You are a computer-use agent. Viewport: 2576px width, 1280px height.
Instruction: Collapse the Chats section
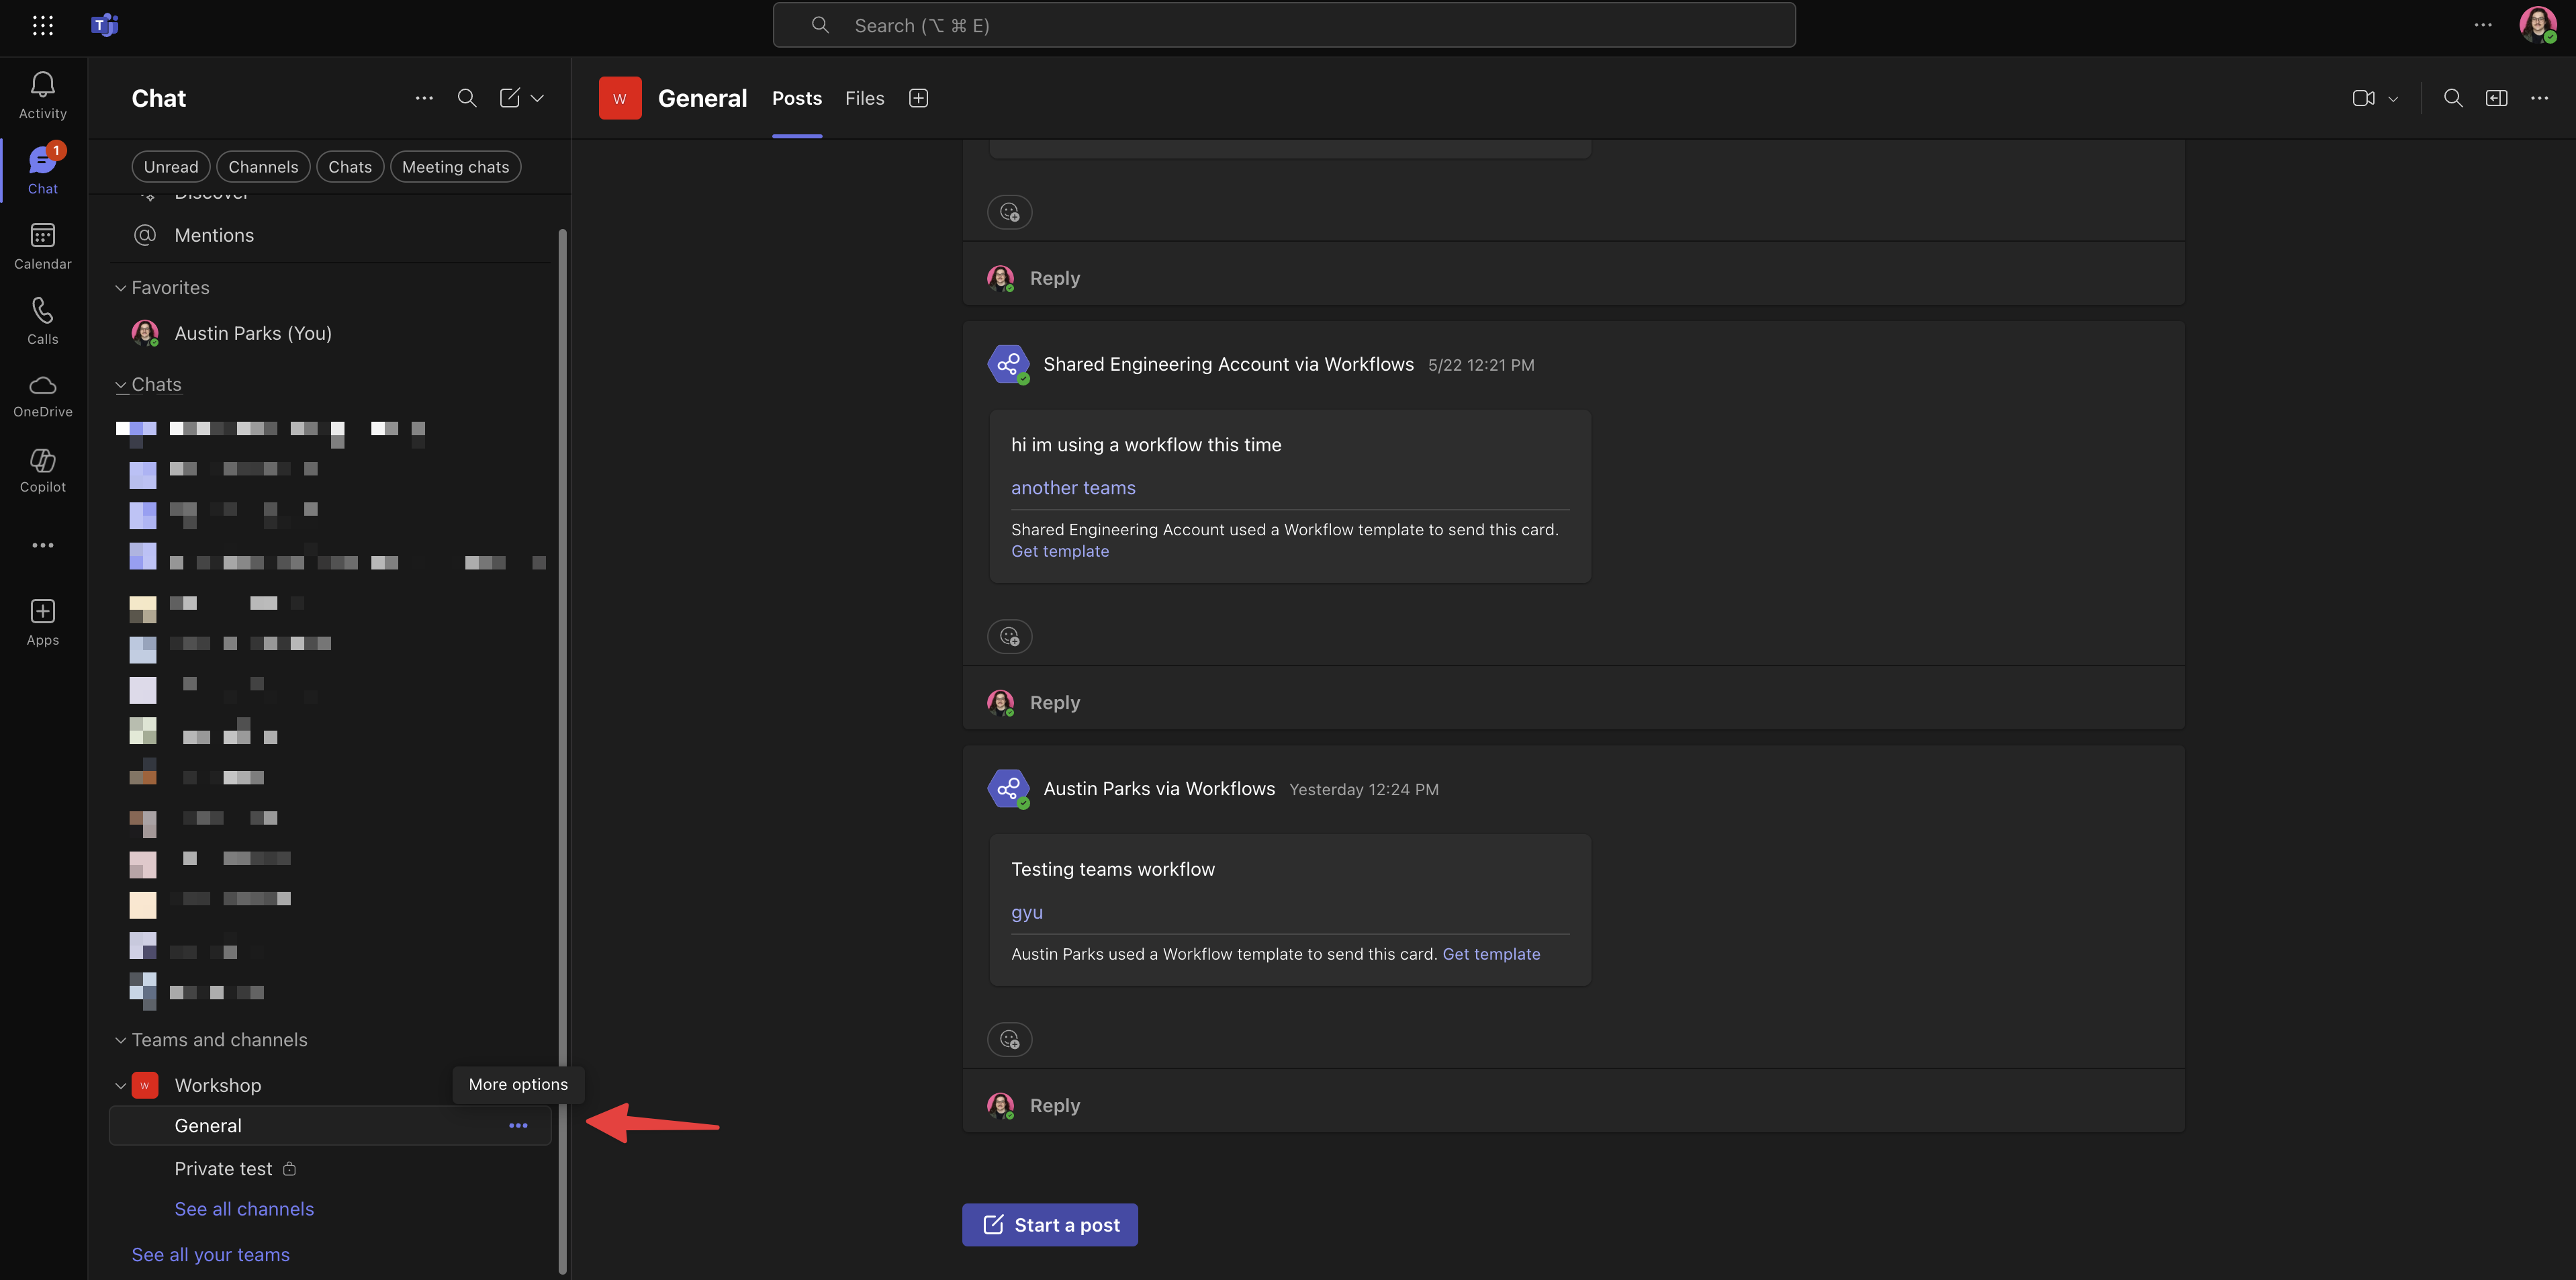tap(120, 385)
